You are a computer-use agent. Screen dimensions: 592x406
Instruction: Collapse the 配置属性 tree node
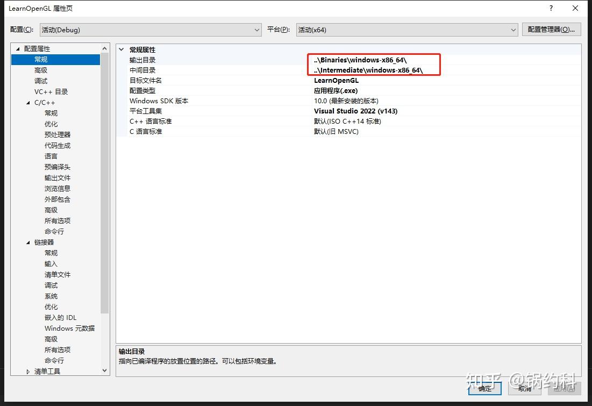17,49
